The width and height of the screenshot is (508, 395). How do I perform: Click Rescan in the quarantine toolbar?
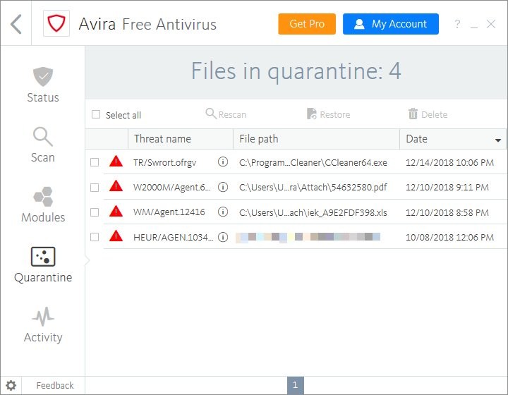(x=226, y=114)
